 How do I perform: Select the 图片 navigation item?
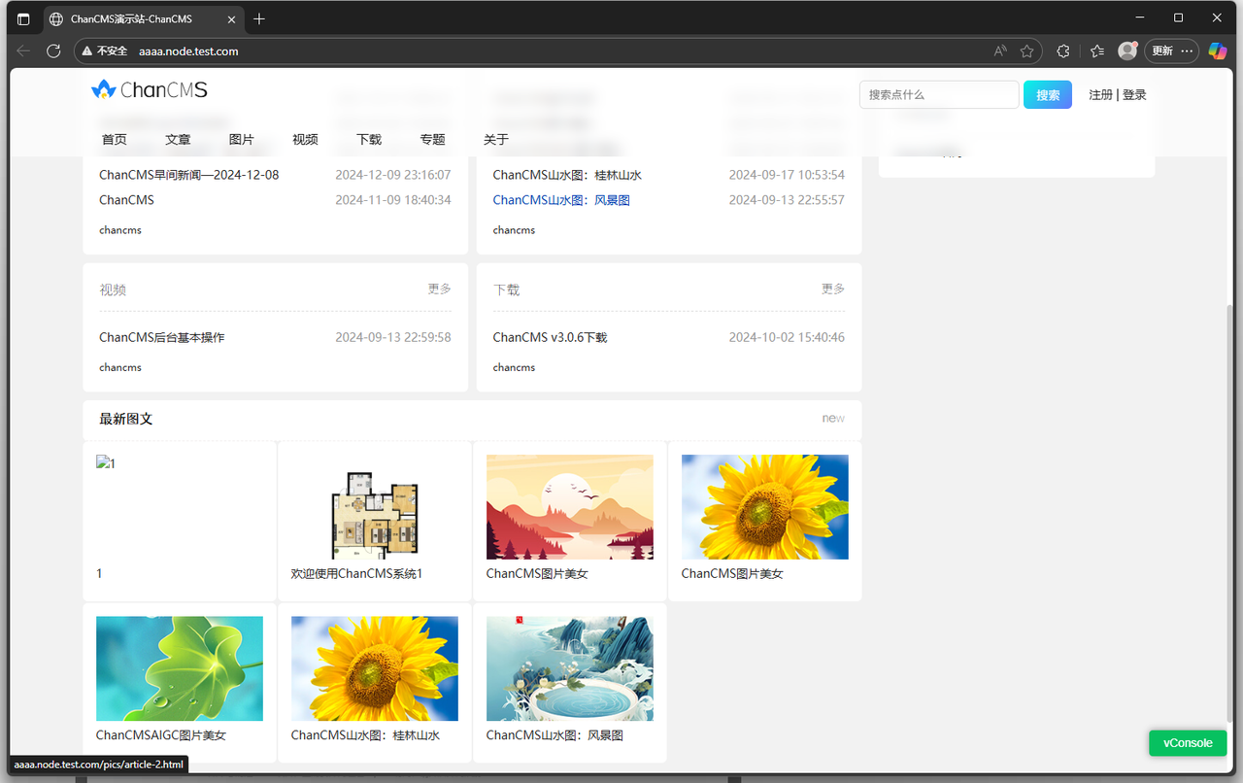click(x=242, y=139)
